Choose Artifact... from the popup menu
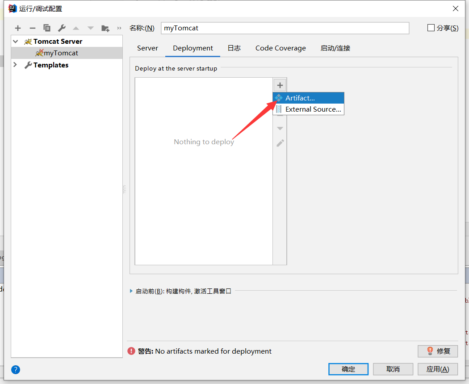 (308, 98)
